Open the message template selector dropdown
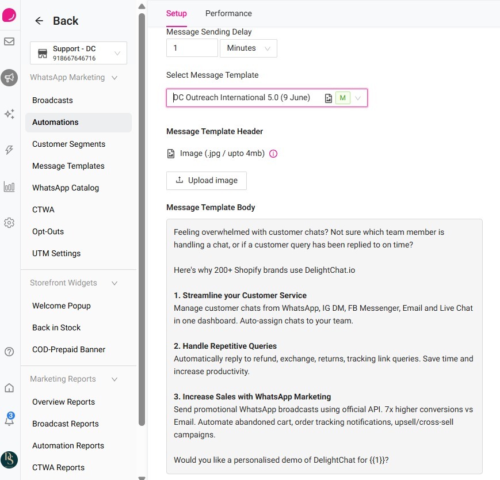The height and width of the screenshot is (480, 500). 267,98
